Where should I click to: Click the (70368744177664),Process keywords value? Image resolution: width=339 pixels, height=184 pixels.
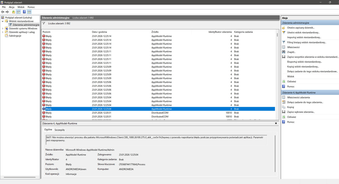(x=132, y=164)
